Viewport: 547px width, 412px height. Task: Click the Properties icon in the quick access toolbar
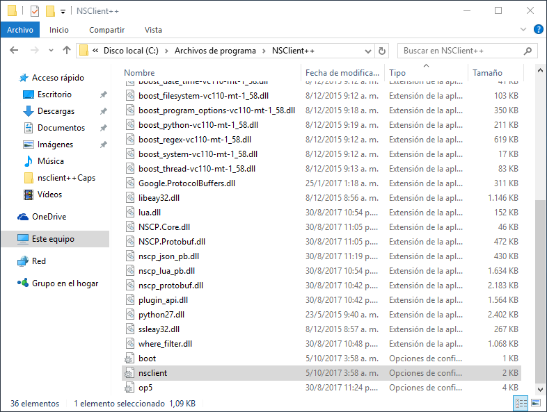(35, 11)
